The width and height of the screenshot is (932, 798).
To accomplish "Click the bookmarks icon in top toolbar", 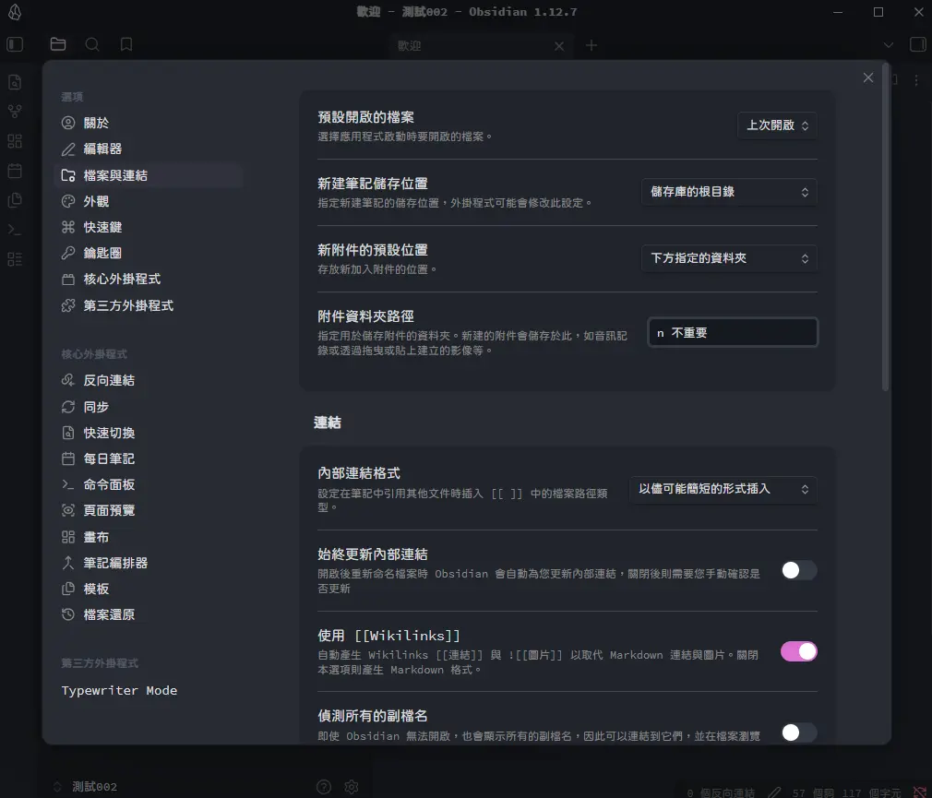I will click(x=126, y=44).
